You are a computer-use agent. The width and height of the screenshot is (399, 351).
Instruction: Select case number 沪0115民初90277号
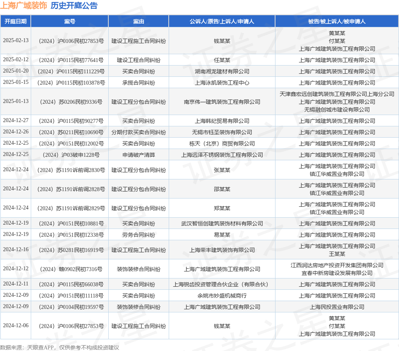pyautogui.click(x=71, y=121)
